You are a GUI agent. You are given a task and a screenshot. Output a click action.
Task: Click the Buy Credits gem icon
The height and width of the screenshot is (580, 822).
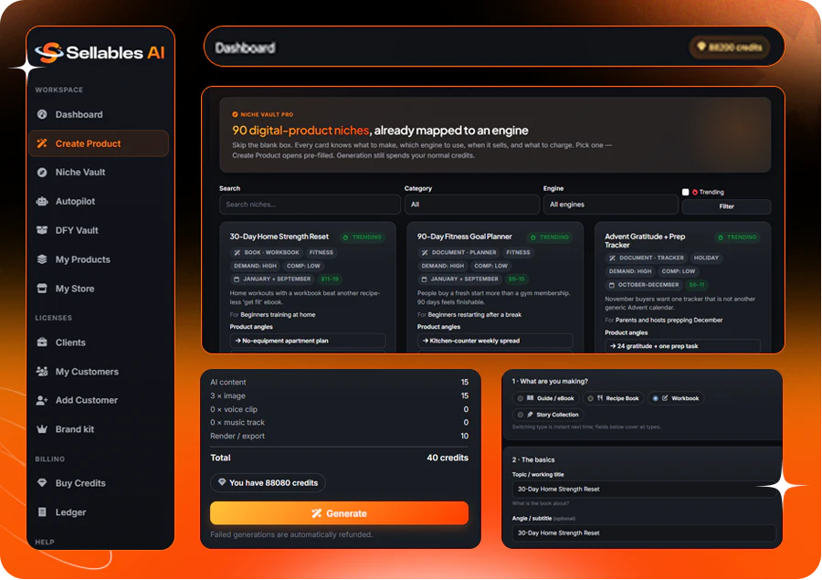42,483
